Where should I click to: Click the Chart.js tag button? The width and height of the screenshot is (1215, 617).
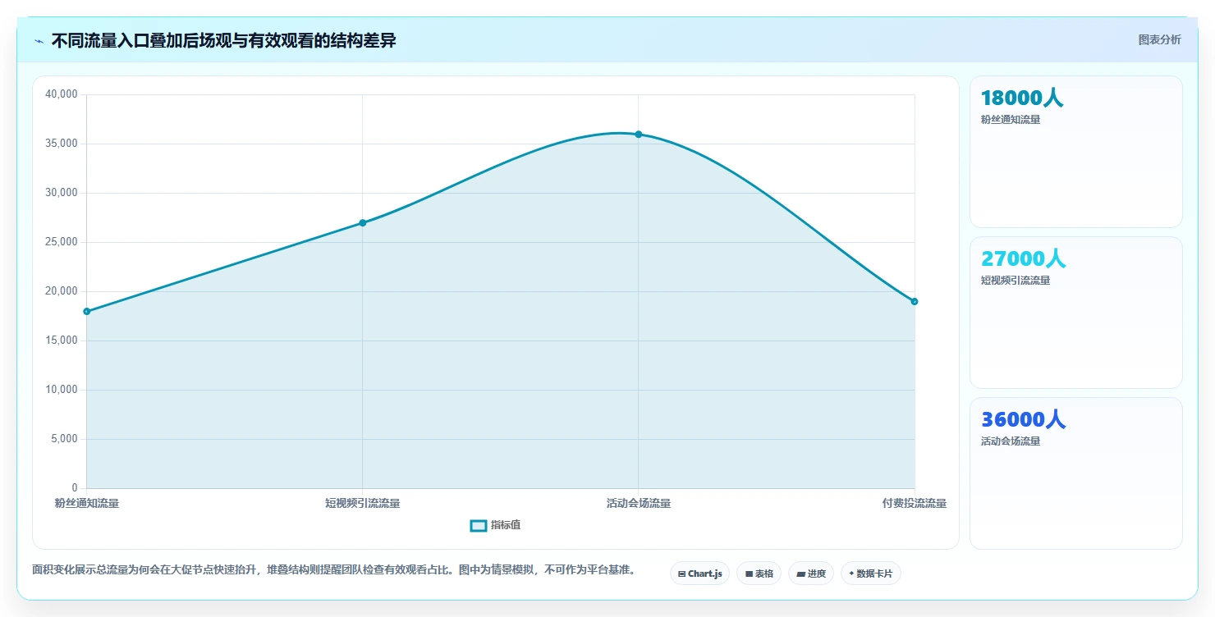699,574
